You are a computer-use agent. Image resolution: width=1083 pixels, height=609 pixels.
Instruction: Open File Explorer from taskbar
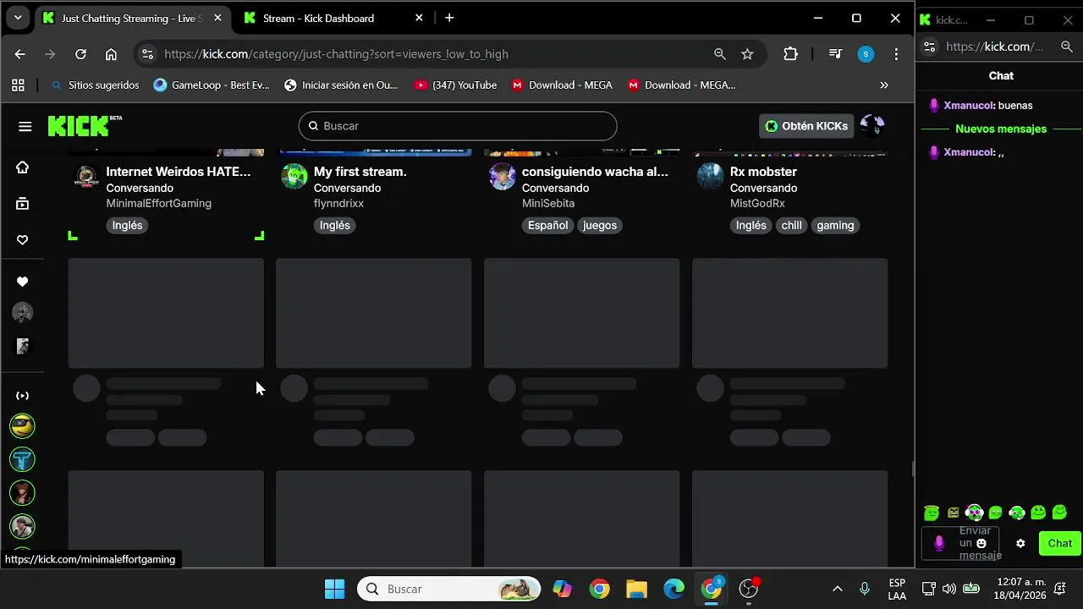click(636, 589)
